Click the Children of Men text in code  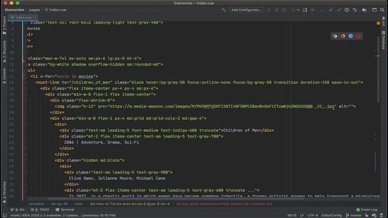[x=241, y=130]
